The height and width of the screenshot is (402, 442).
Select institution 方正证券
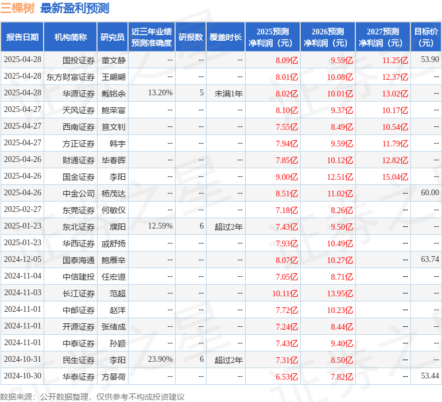(79, 144)
